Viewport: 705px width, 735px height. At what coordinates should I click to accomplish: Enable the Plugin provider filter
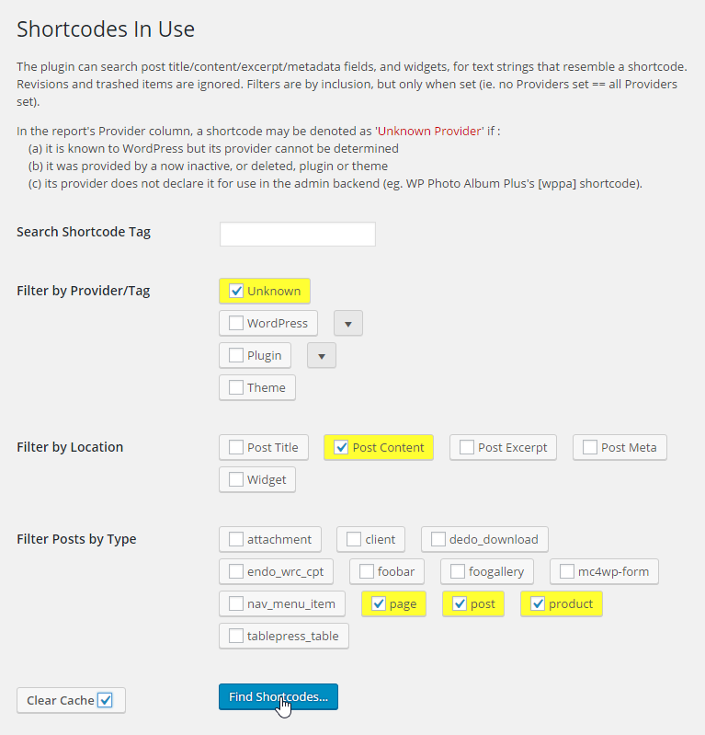click(x=236, y=356)
